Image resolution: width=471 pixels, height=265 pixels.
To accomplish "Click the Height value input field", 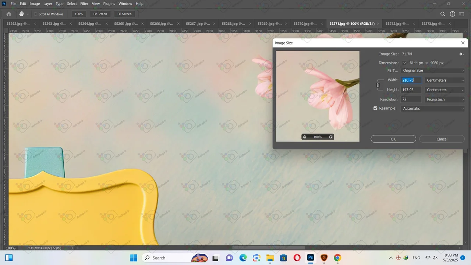I will tap(411, 90).
